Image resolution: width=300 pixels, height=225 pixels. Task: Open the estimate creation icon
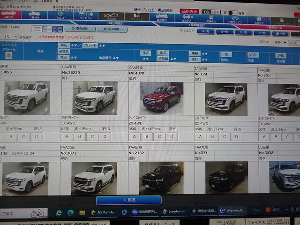tap(211, 18)
